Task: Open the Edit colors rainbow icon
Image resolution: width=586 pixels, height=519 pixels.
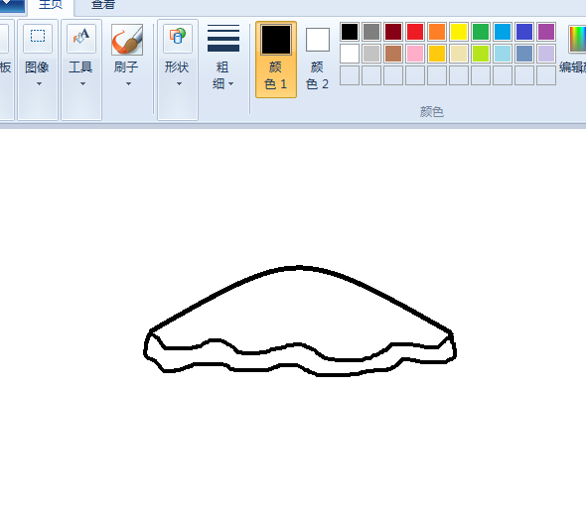Action: tap(577, 39)
